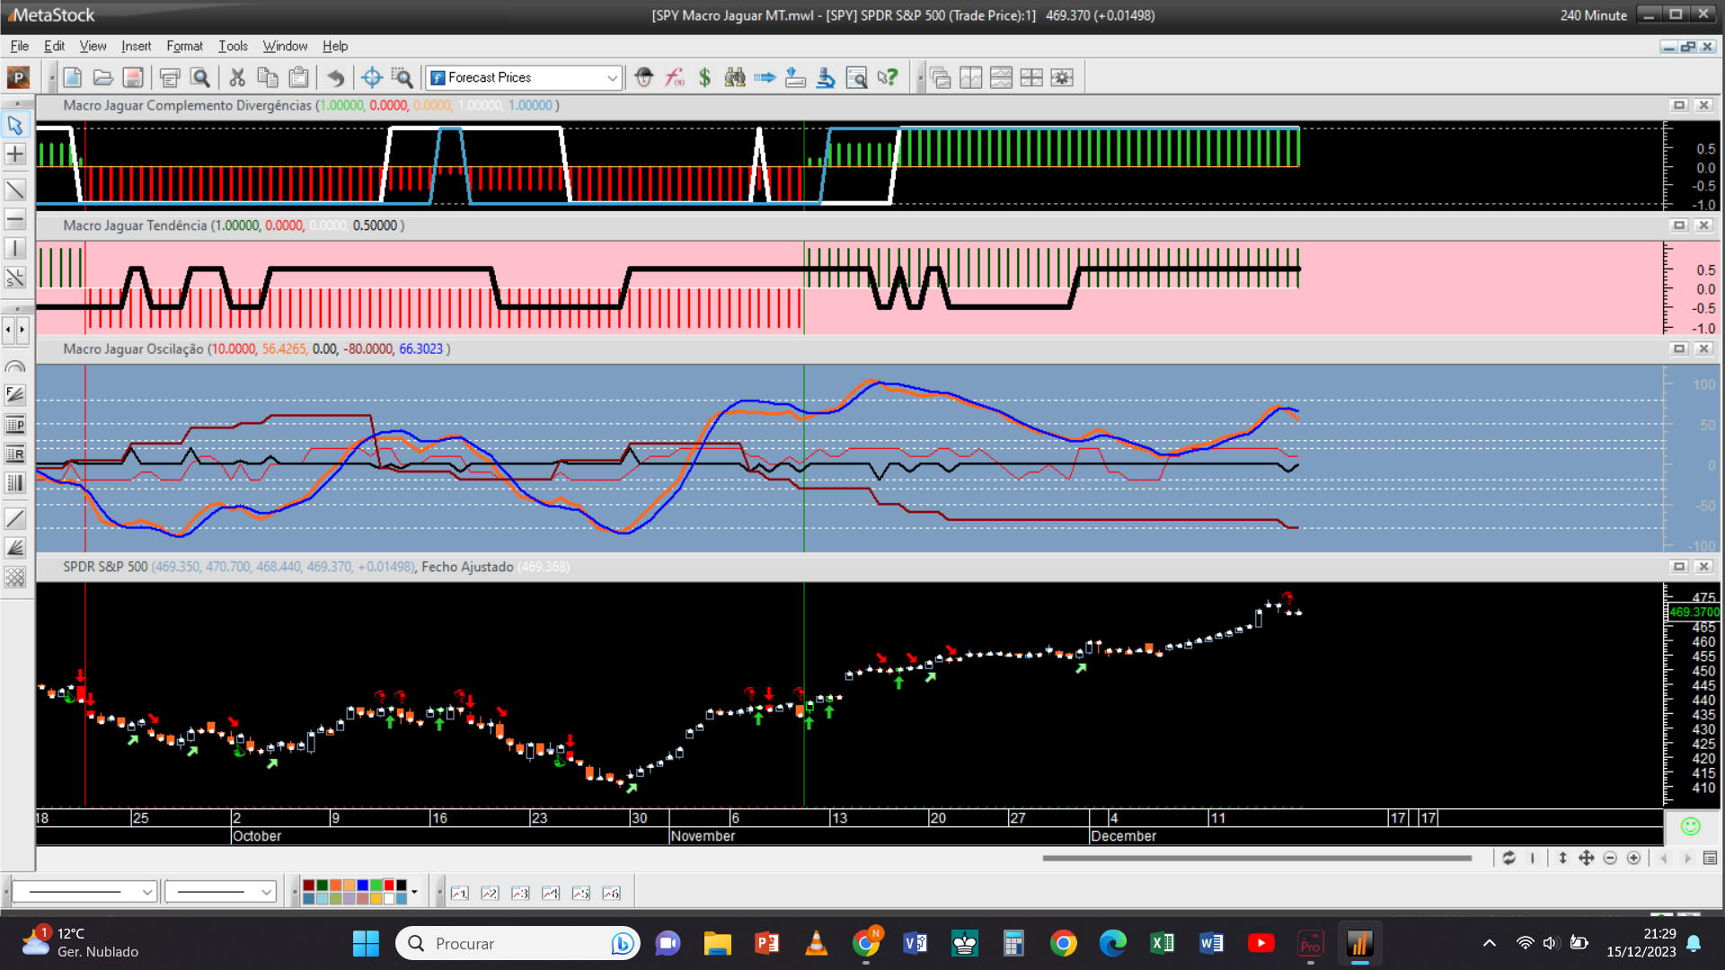Open the first line style dropdown
The width and height of the screenshot is (1725, 970).
point(146,892)
